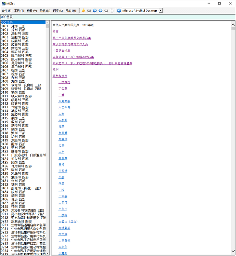Open the 九里香 link
The width and height of the screenshot is (236, 256).
(x=63, y=133)
